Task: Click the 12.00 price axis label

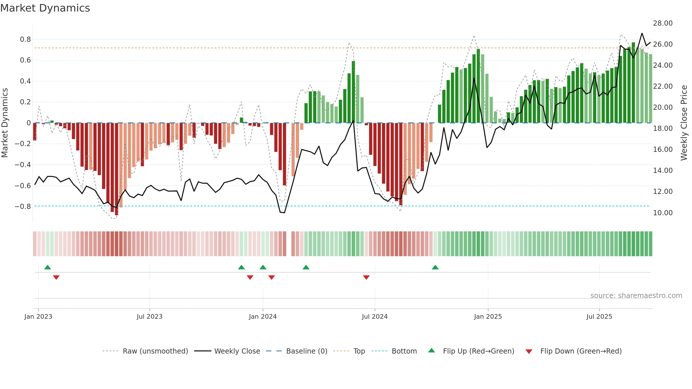Action: [x=663, y=192]
